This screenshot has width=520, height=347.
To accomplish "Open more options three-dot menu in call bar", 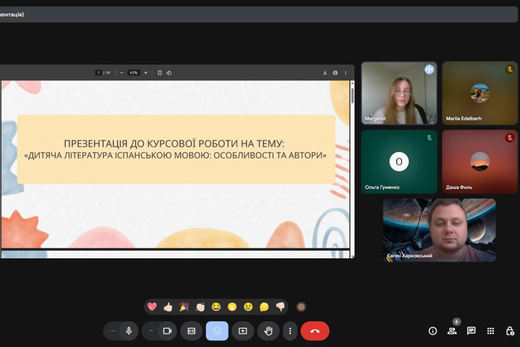I will coord(290,331).
